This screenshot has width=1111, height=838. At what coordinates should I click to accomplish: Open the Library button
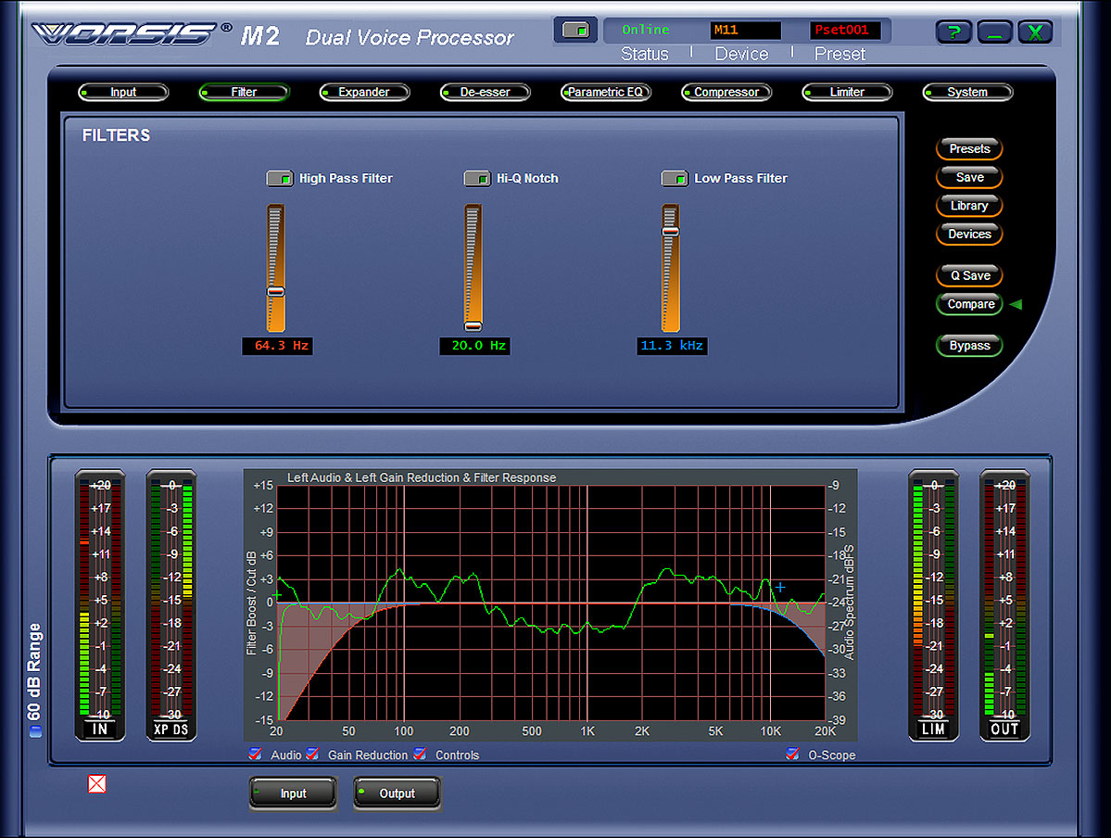(969, 206)
